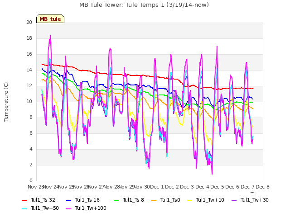
Task: Select the Tul1_Tw+100 legend label
Action: (x=91, y=208)
